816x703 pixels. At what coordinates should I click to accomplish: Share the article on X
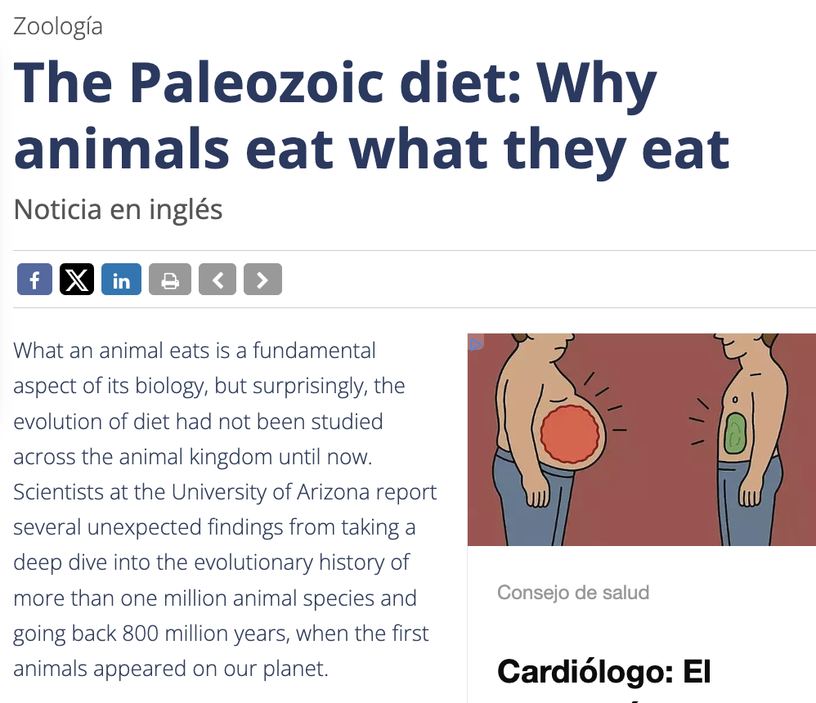click(x=77, y=280)
